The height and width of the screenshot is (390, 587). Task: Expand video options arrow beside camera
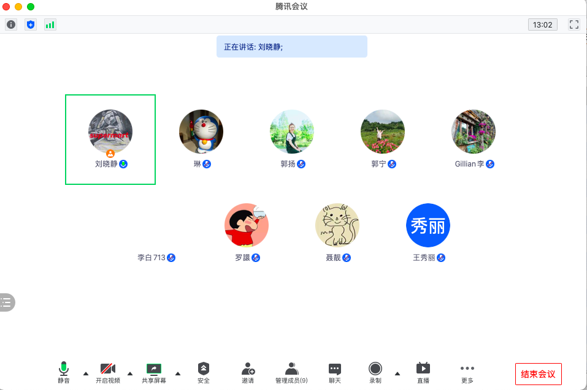click(x=130, y=373)
